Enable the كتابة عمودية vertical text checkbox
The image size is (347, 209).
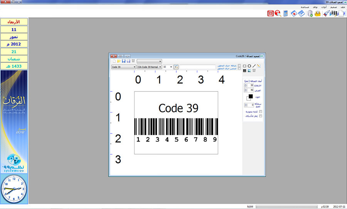(261, 111)
